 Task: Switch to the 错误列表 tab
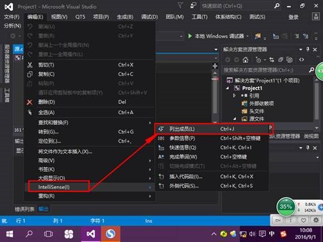(x=24, y=209)
